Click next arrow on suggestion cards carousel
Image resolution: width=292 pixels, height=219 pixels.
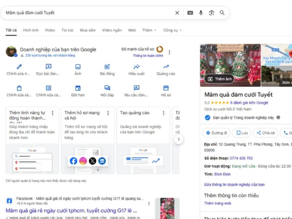tap(179, 139)
